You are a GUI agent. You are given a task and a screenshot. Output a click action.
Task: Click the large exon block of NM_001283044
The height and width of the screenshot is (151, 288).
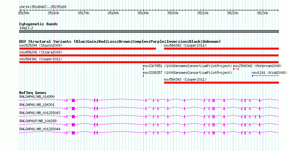[73, 133]
